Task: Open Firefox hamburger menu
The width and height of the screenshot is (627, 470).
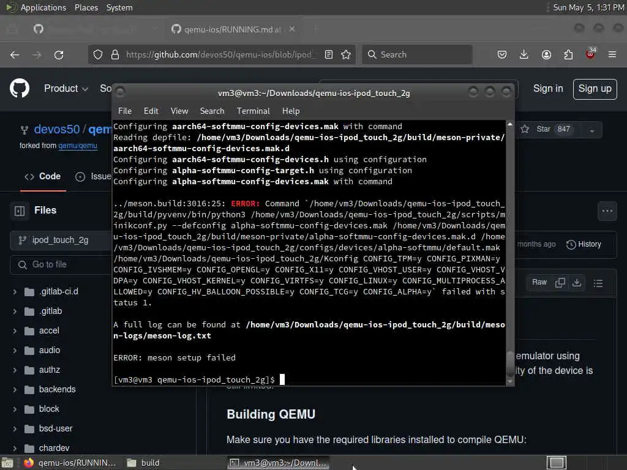Action: click(x=612, y=54)
